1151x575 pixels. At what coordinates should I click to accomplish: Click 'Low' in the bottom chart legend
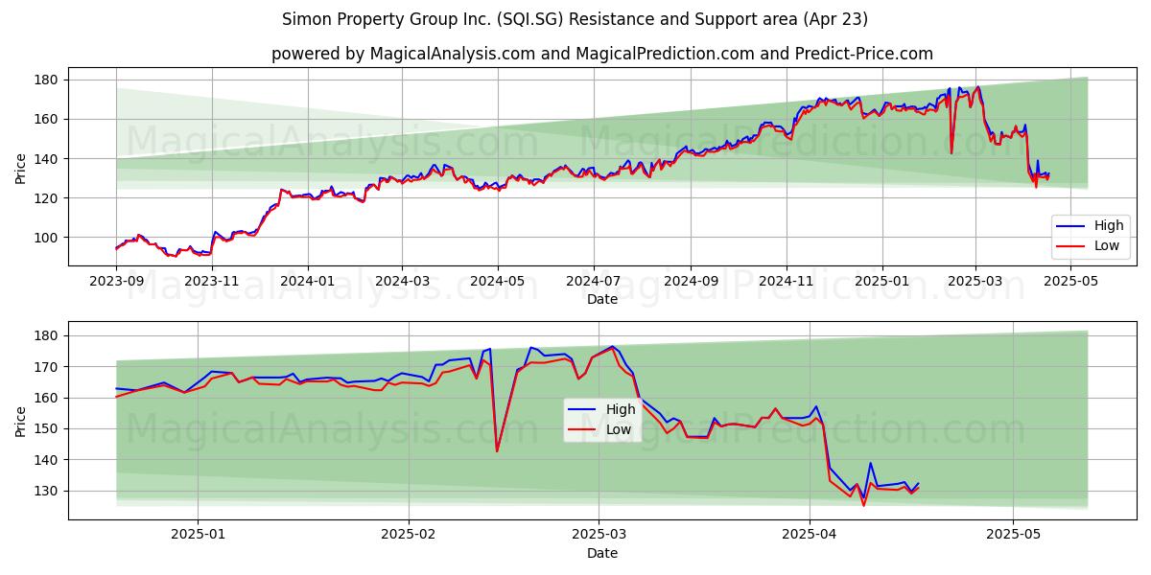click(619, 429)
